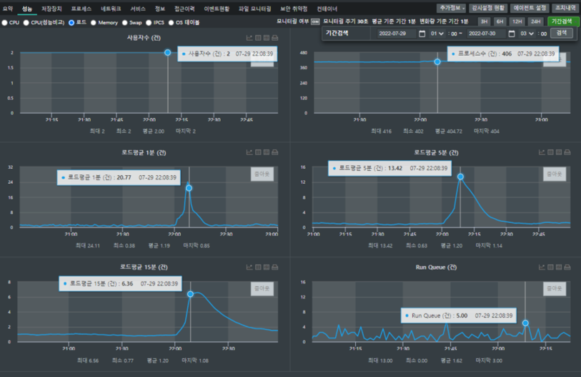The image size is (581, 377).
Task: Open data table icon on 로드평균 1분 chart
Action: [258, 152]
